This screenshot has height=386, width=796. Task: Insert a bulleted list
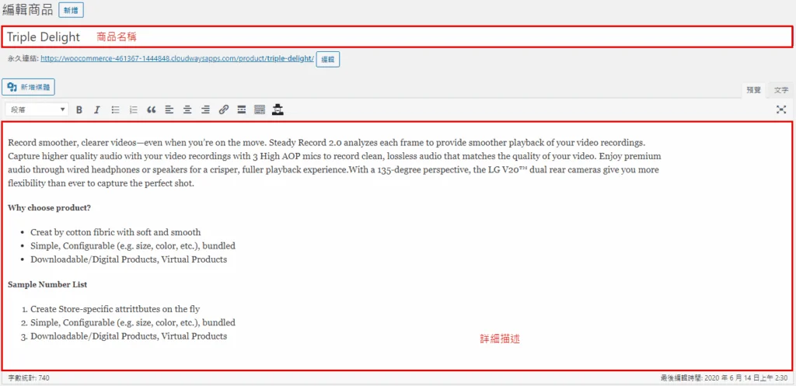pos(116,110)
